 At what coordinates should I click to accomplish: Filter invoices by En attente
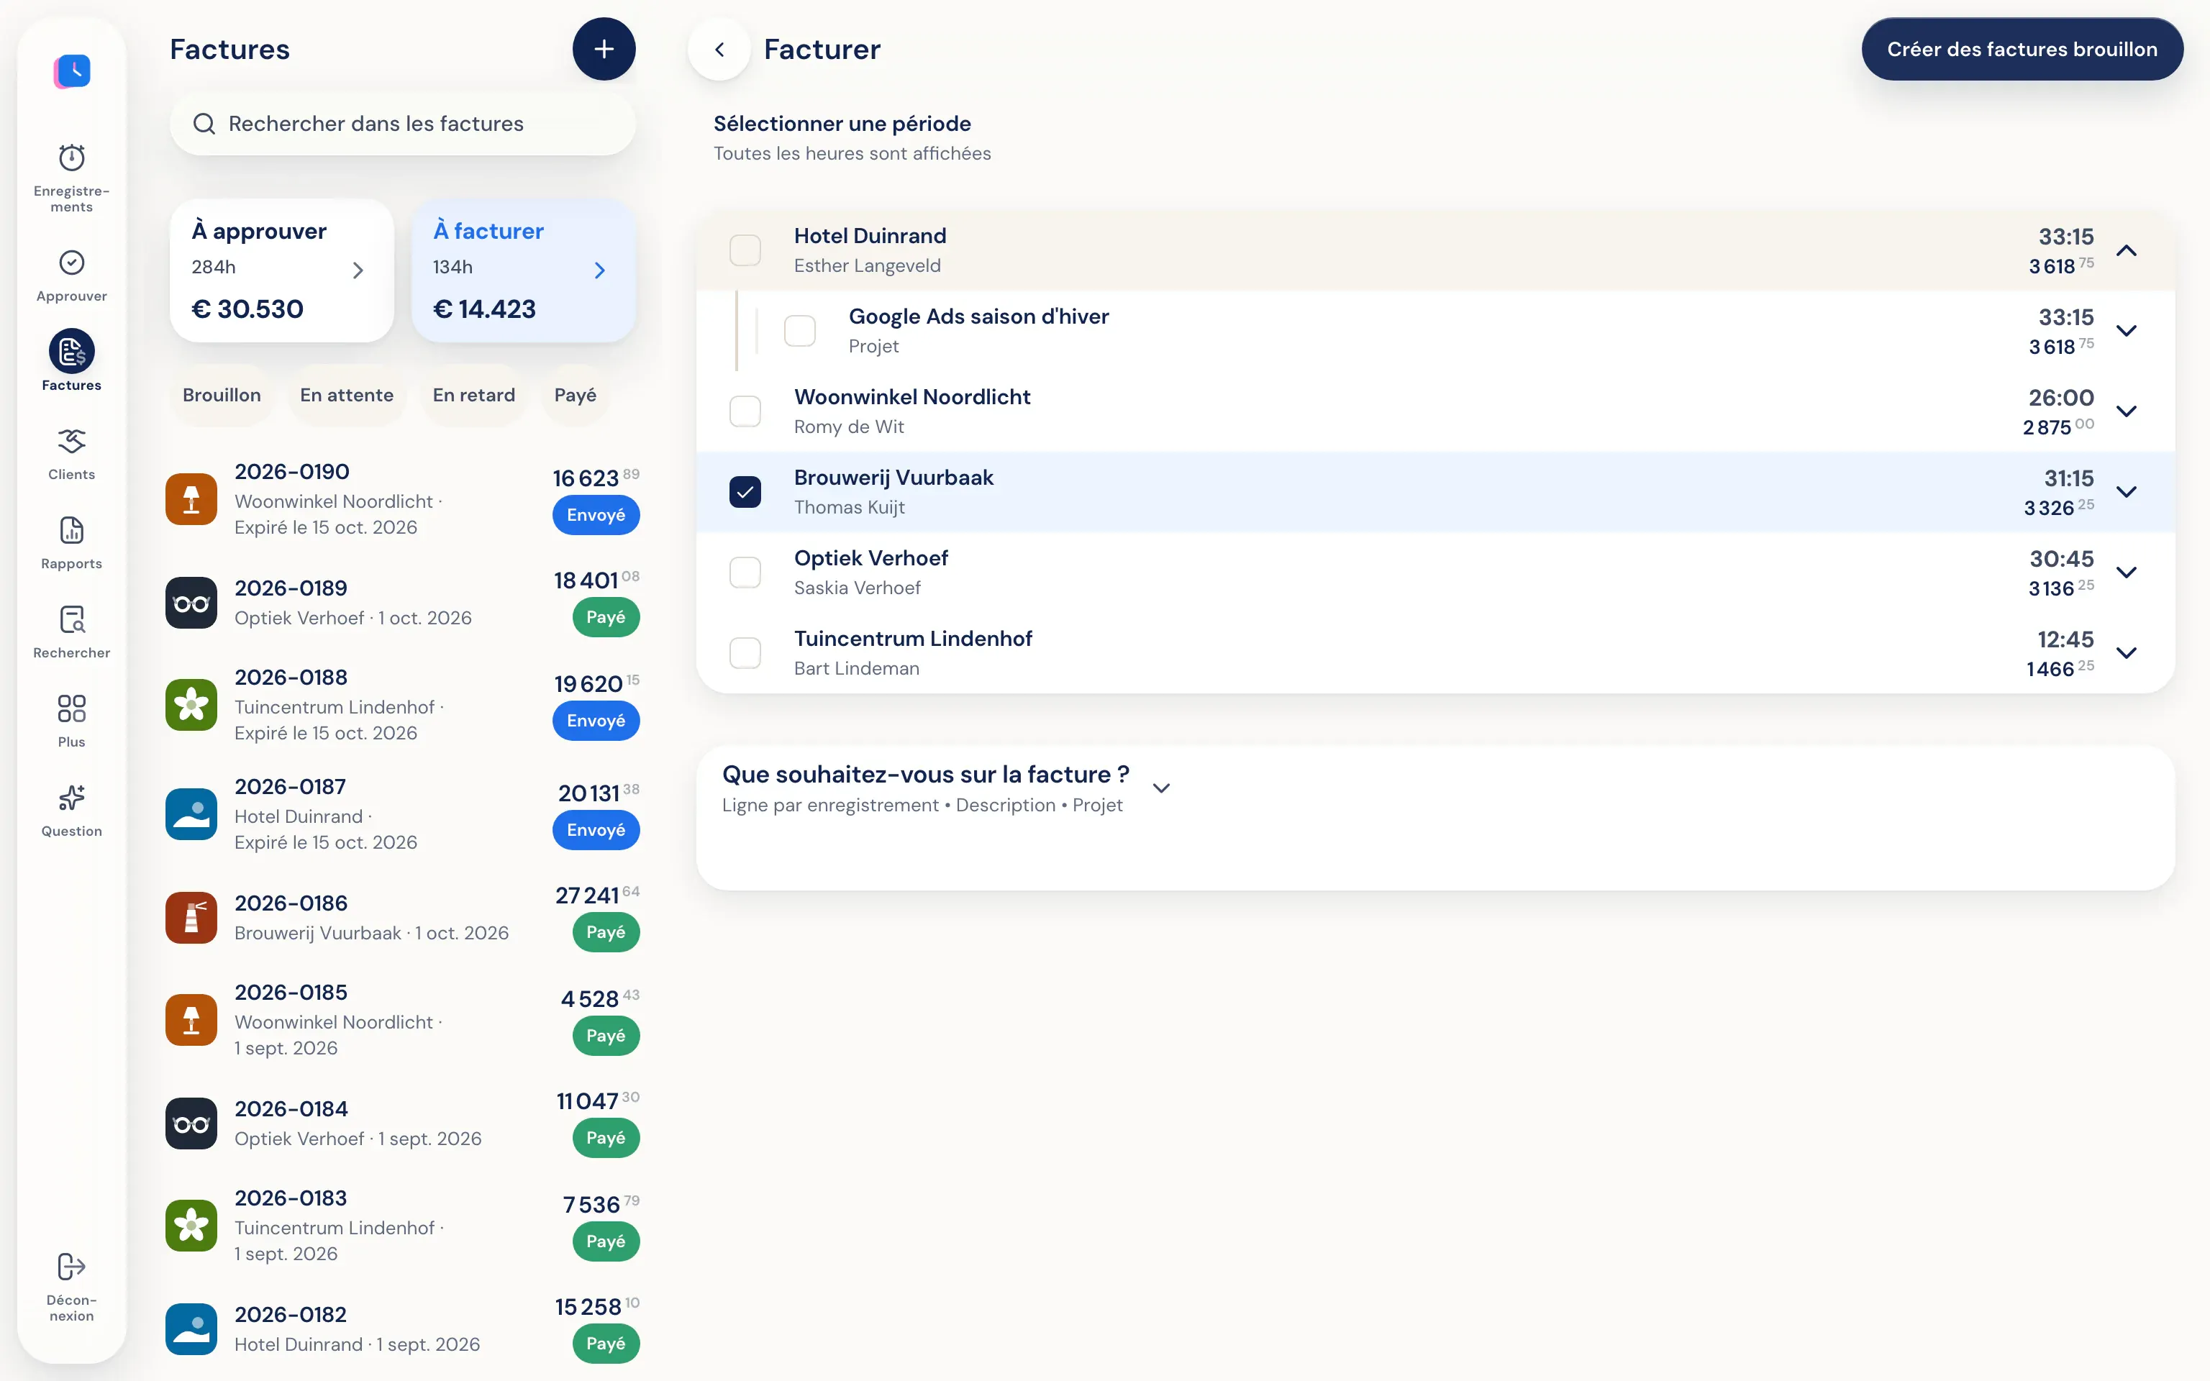(x=347, y=395)
